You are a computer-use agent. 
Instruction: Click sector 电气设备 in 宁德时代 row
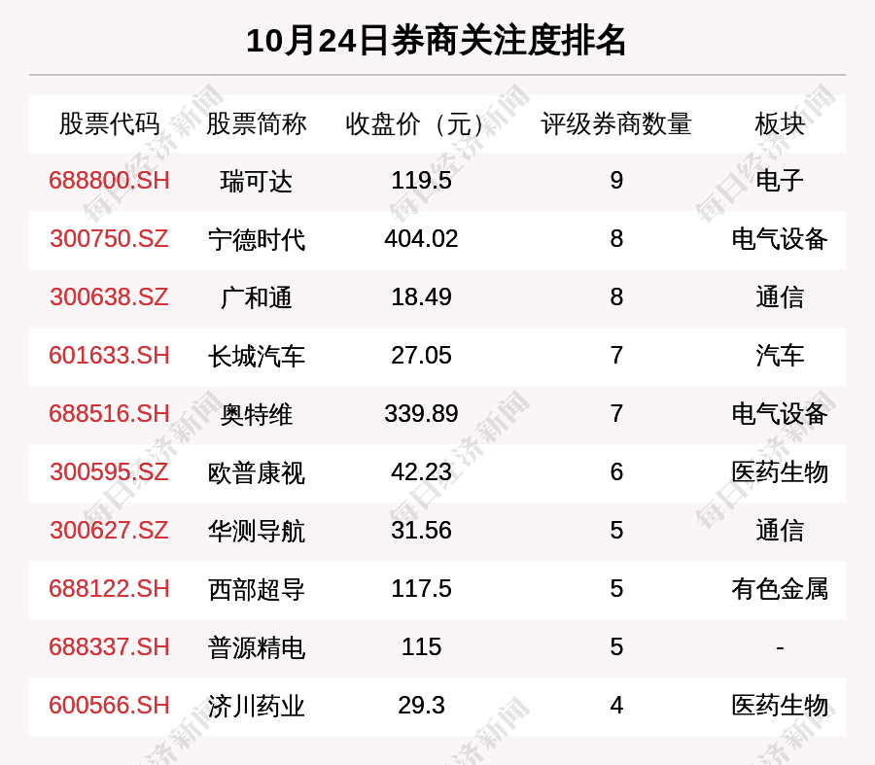[x=780, y=239]
